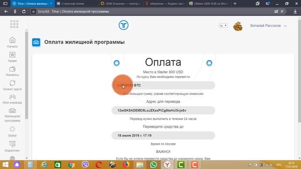Click the РУС language indicator in tray
This screenshot has height=169, width=301.
click(279, 165)
